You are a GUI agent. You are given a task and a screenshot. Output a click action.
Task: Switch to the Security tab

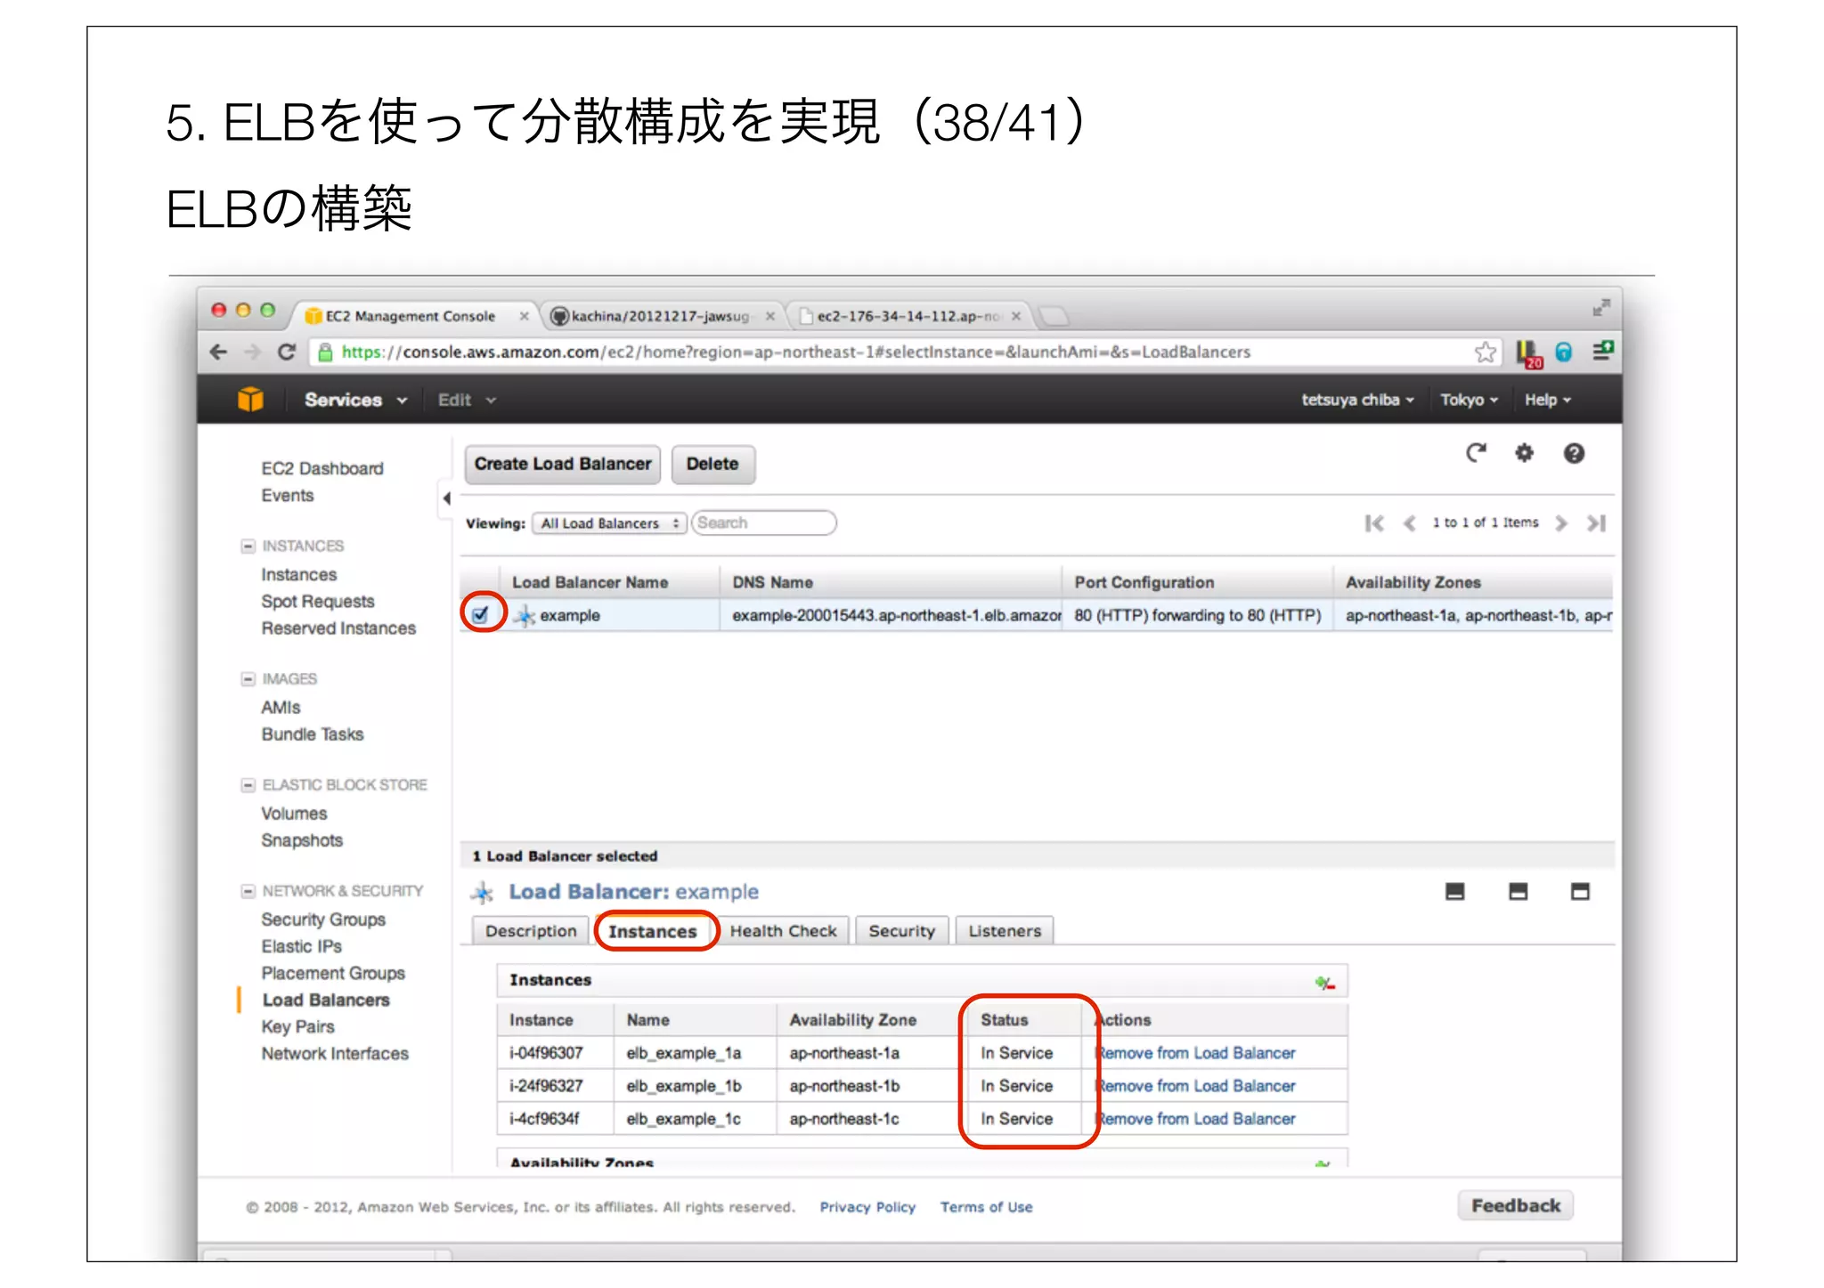pos(902,931)
